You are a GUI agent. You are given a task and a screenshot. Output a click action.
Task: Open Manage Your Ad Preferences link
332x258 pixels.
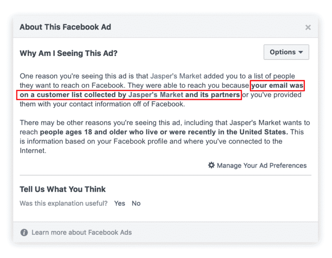click(x=262, y=165)
